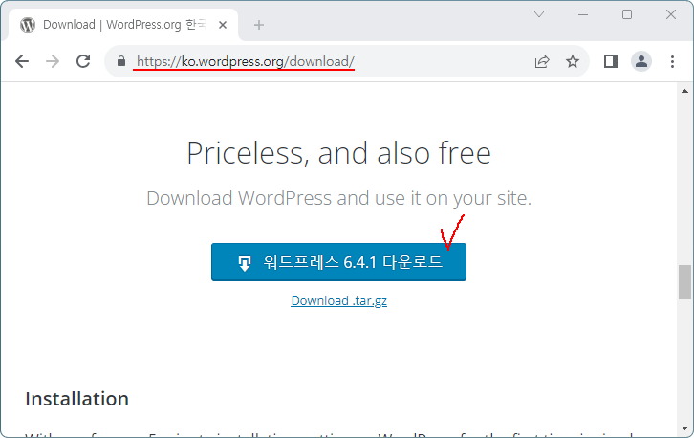
Task: Open the tab search dropdown chevron
Action: [x=538, y=14]
